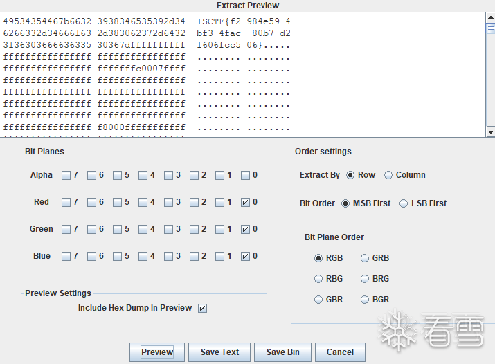Tick the Green bit 3 checkbox
The height and width of the screenshot is (364, 495).
168,229
